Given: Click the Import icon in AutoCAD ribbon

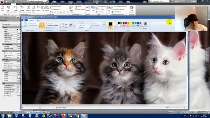Looking at the screenshot, I should [x=88, y=9].
